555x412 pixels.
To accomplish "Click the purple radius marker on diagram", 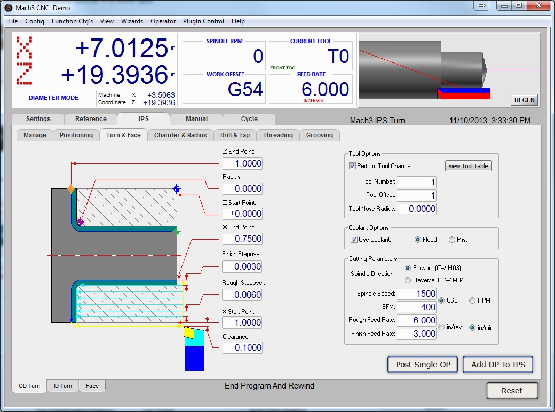I will pyautogui.click(x=80, y=221).
